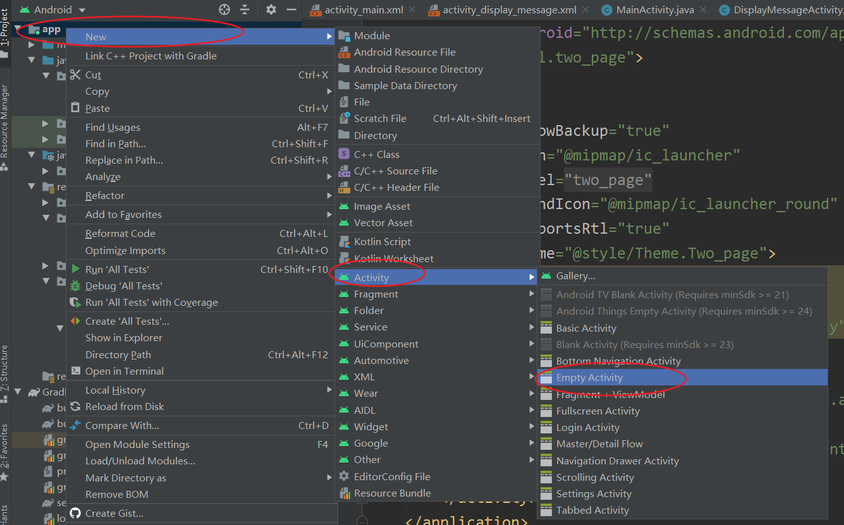This screenshot has height=525, width=844.
Task: Select Sample Data Directory
Action: pos(437,85)
